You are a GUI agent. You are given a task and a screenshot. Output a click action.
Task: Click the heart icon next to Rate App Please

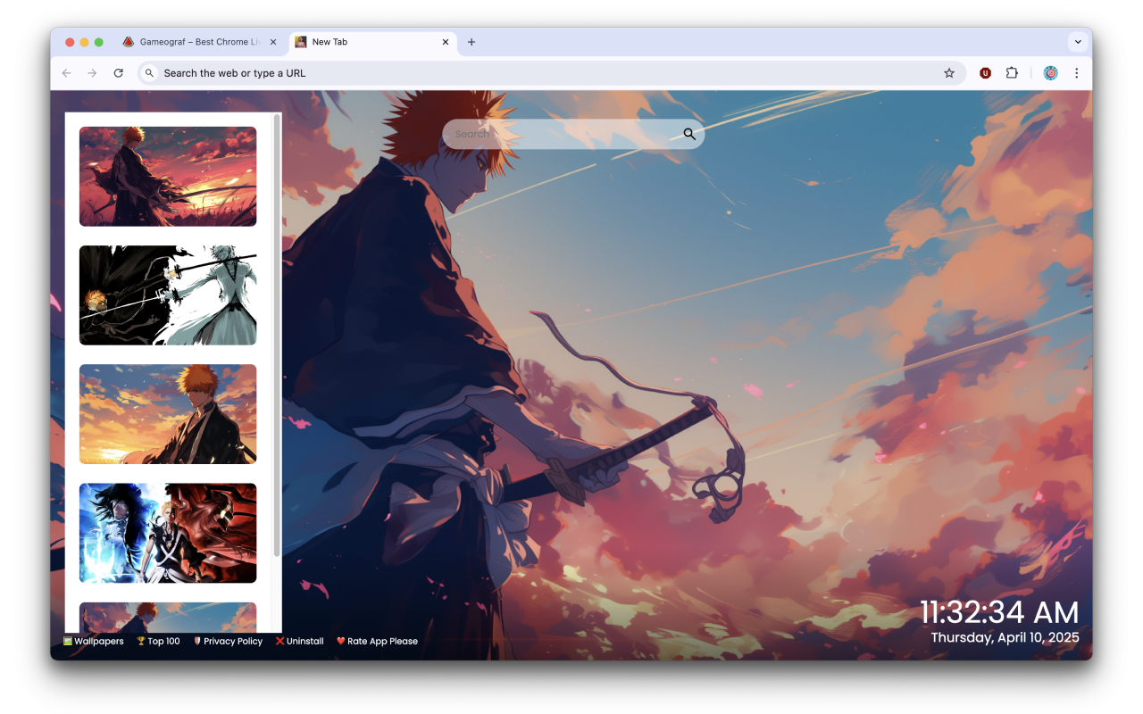340,641
